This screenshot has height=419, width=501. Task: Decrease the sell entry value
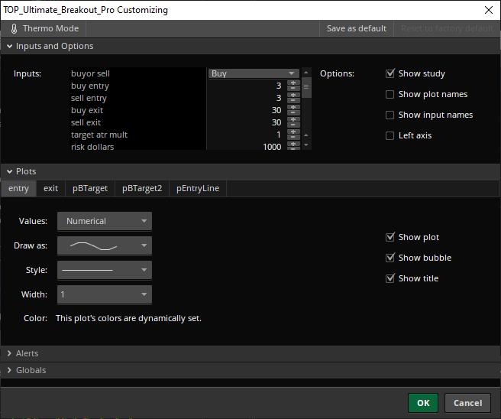[293, 101]
